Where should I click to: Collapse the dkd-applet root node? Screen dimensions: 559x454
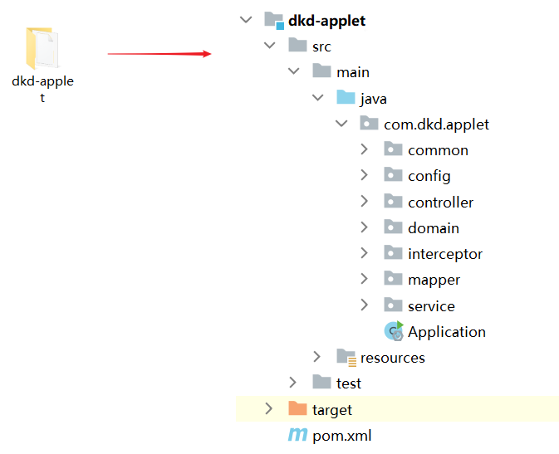[x=244, y=21]
